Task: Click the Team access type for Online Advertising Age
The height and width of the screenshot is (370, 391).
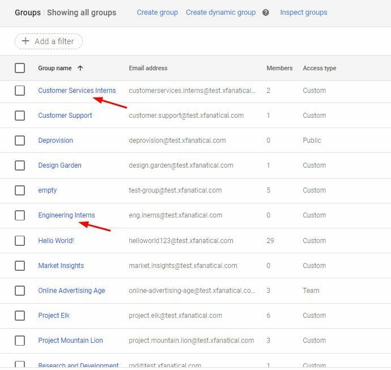Action: pos(311,291)
